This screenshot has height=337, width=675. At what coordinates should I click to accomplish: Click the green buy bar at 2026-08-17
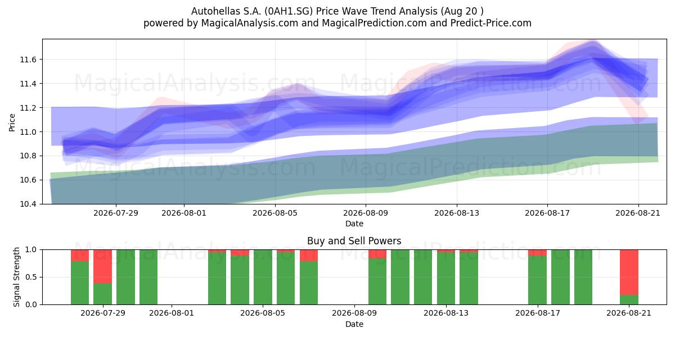click(x=537, y=280)
